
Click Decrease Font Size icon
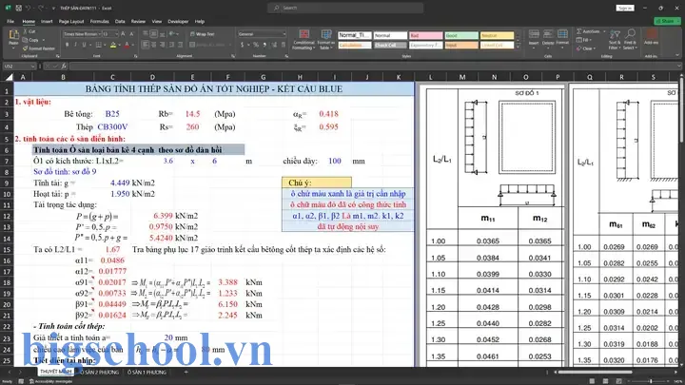pos(131,33)
